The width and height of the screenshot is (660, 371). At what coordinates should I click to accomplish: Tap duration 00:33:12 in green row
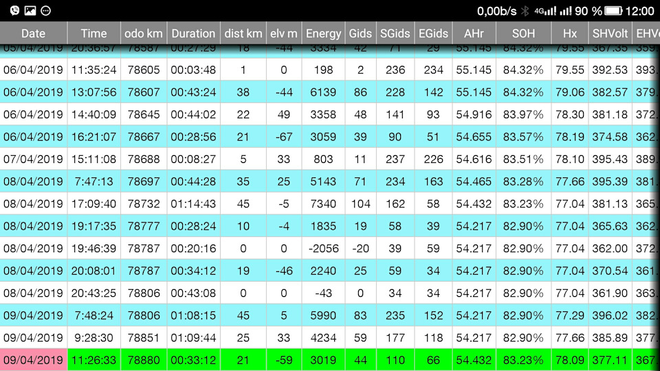point(193,360)
